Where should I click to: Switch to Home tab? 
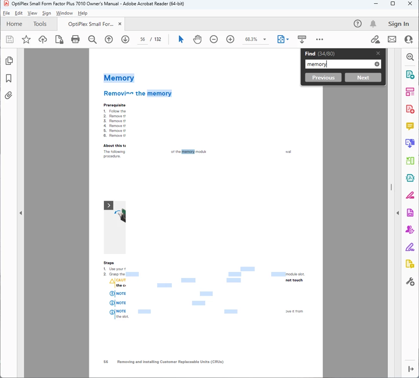[14, 24]
